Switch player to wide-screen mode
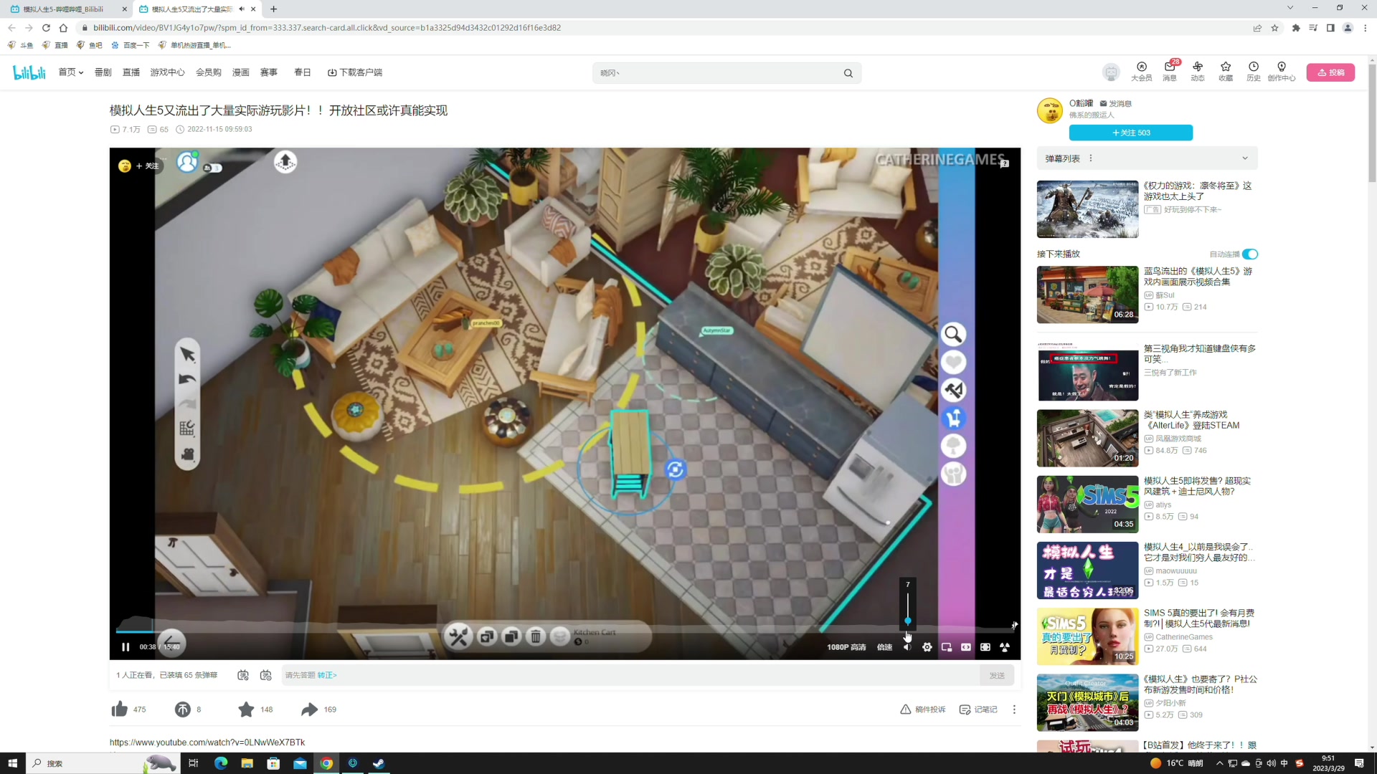 [966, 647]
